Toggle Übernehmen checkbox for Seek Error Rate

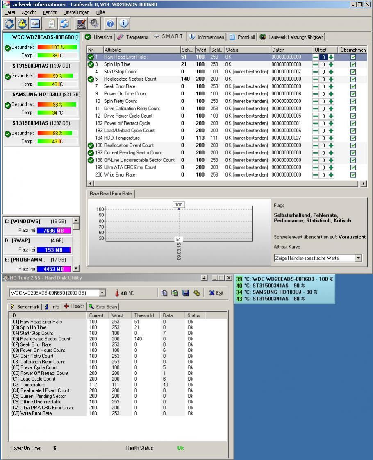(x=353, y=86)
